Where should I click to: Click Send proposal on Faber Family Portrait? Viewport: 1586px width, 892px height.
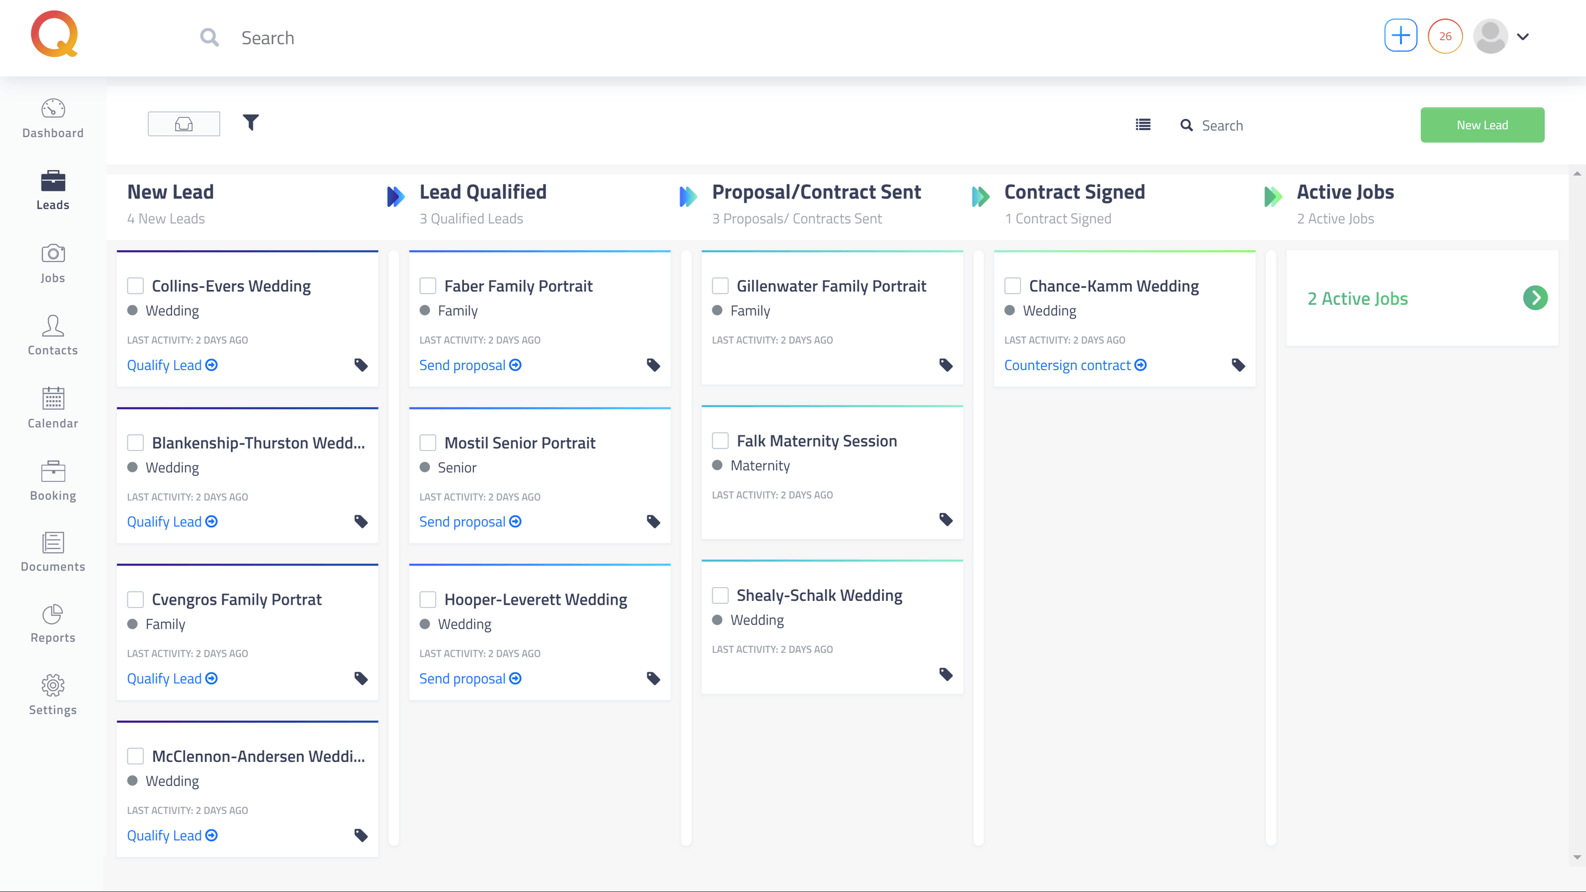tap(470, 365)
